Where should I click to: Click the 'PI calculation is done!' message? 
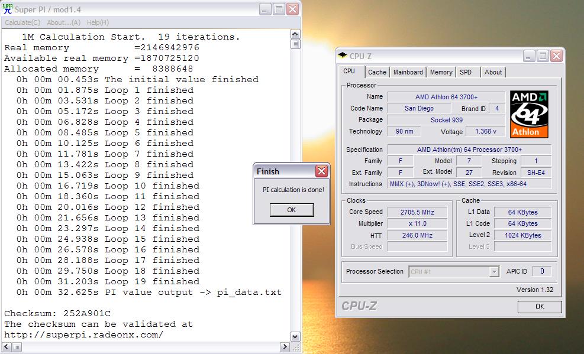(x=293, y=190)
